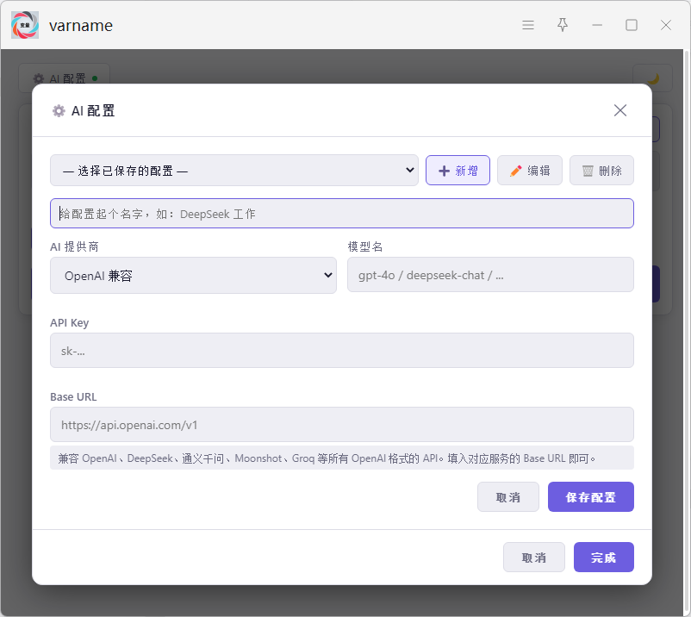Click the plus icon on 新增 button

pyautogui.click(x=445, y=171)
